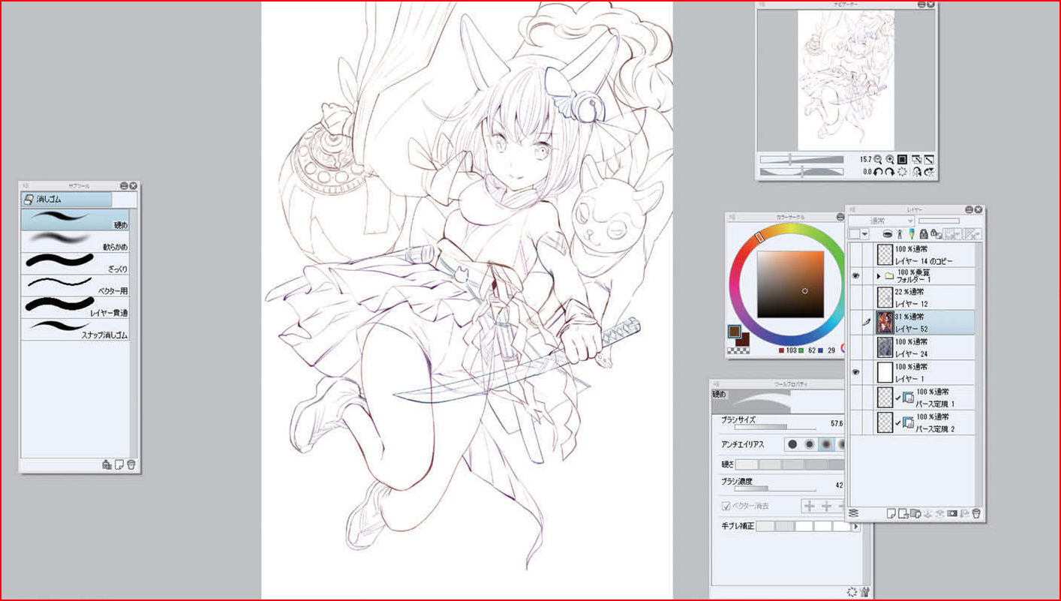Add sub tool from material icon
The height and width of the screenshot is (601, 1061).
click(107, 465)
